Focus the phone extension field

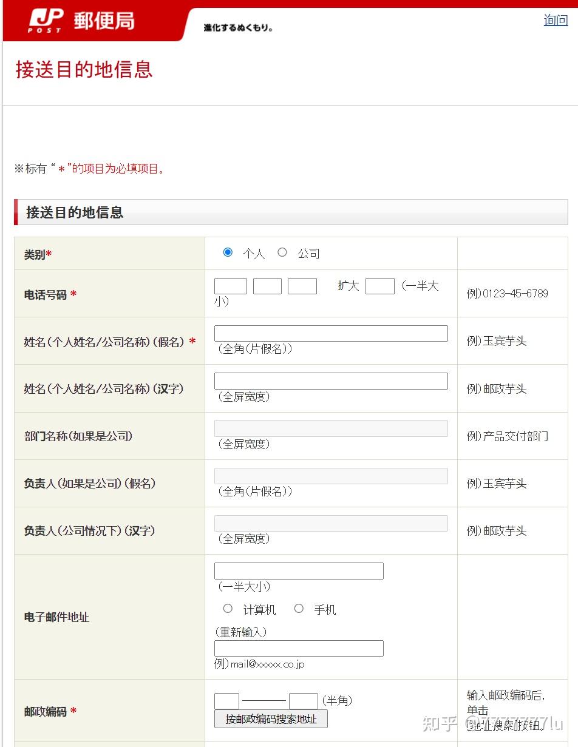point(380,286)
